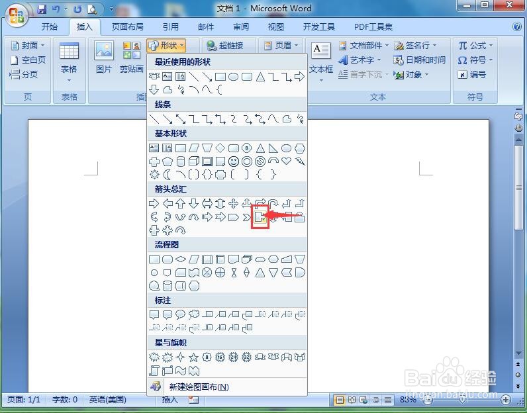This screenshot has height=413, width=527.
Task: Open 开发工具 tab
Action: pyautogui.click(x=319, y=26)
